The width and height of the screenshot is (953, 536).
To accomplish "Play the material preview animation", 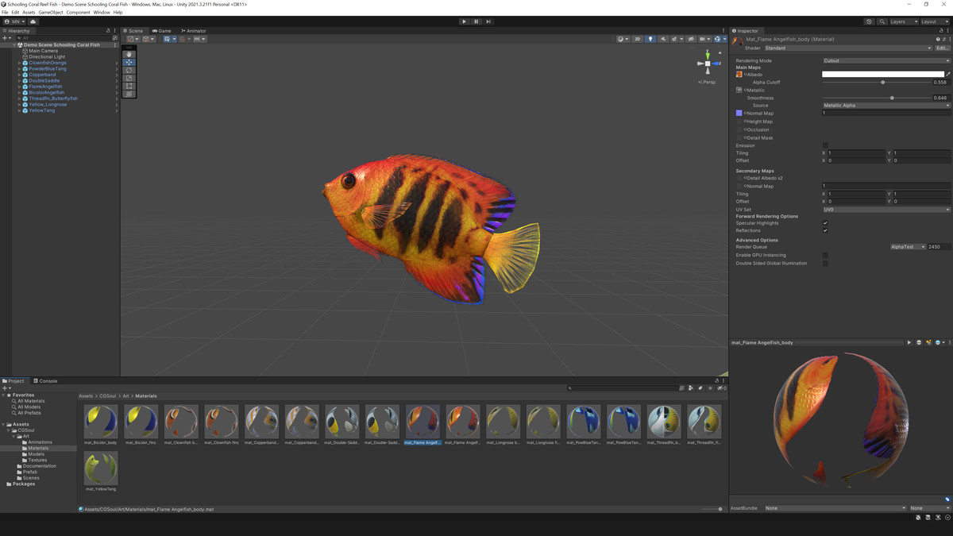I will point(909,343).
